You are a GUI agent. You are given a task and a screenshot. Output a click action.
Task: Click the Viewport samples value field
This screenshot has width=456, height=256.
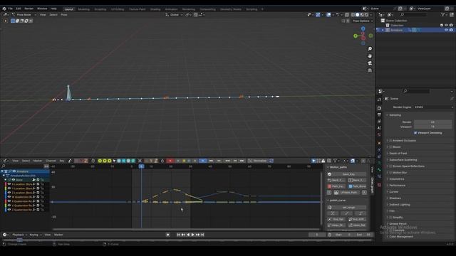[432, 127]
